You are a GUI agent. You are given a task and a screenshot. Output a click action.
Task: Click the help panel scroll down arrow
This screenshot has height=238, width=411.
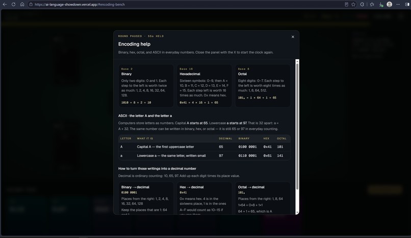pyautogui.click(x=297, y=212)
